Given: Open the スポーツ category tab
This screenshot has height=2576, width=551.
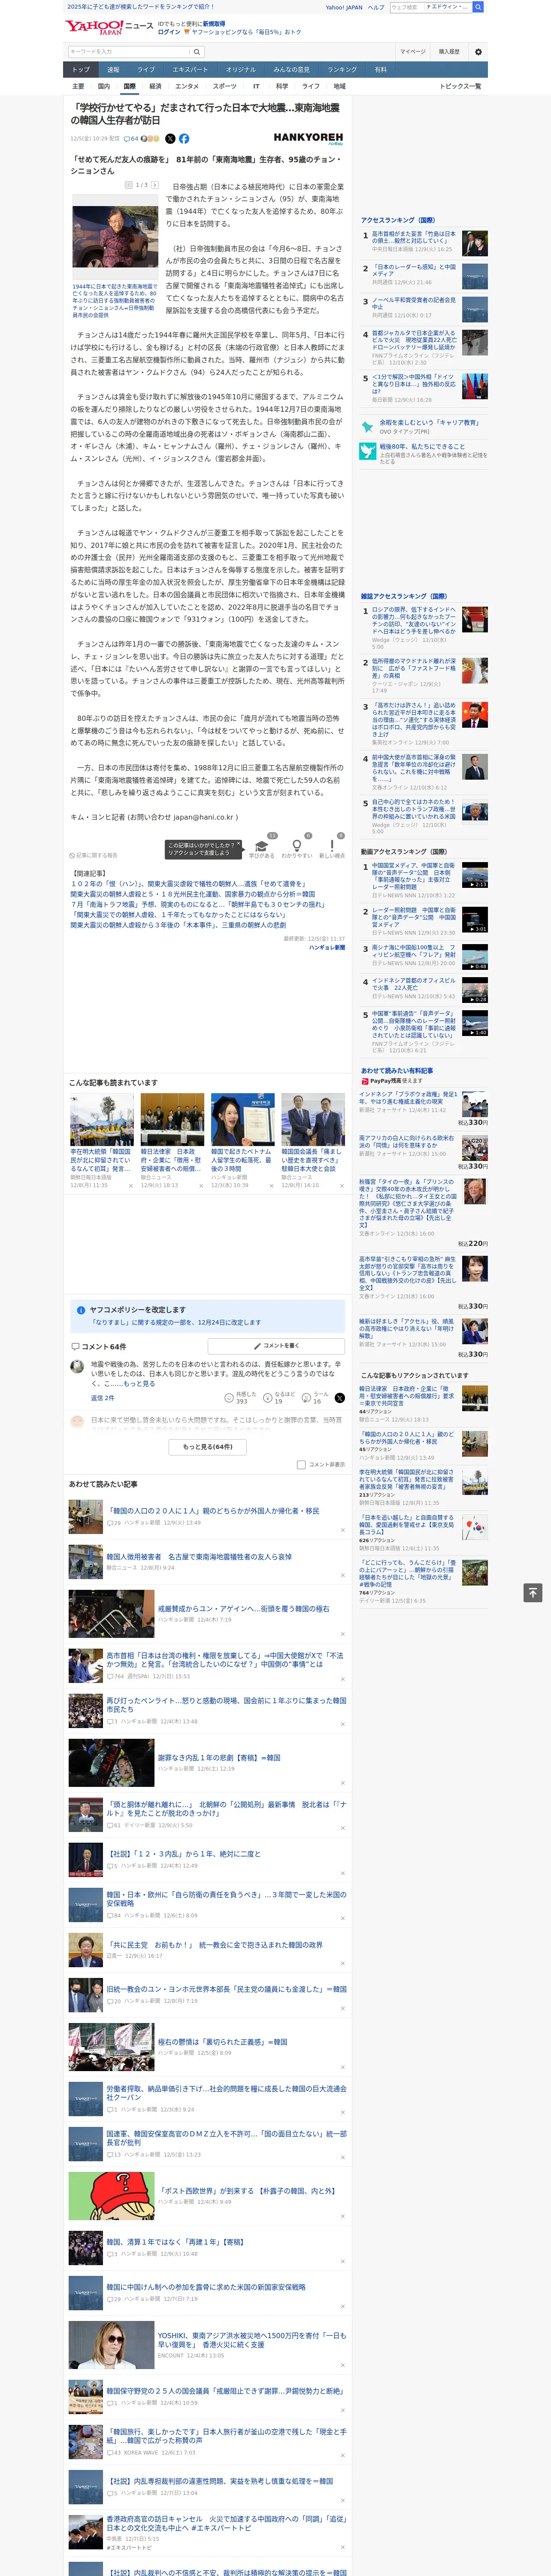Looking at the screenshot, I should point(225,86).
